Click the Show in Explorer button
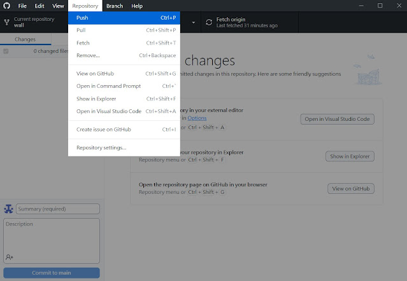Screen dimensions: 407x281 (x=350, y=156)
